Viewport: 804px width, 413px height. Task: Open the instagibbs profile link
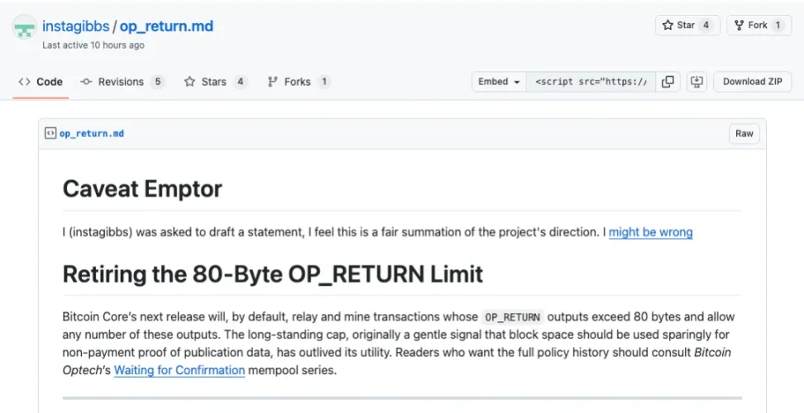pyautogui.click(x=75, y=26)
